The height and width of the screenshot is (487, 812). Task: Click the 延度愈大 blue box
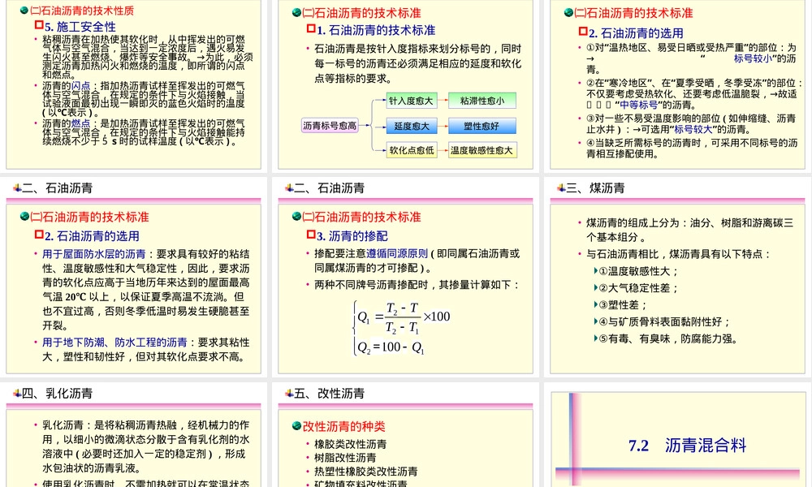click(412, 126)
